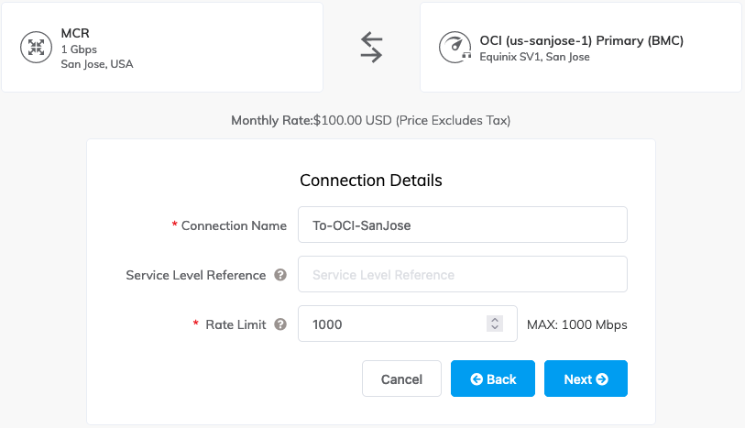Increase Rate Limit with the up arrow
Image resolution: width=745 pixels, height=428 pixels.
point(495,320)
